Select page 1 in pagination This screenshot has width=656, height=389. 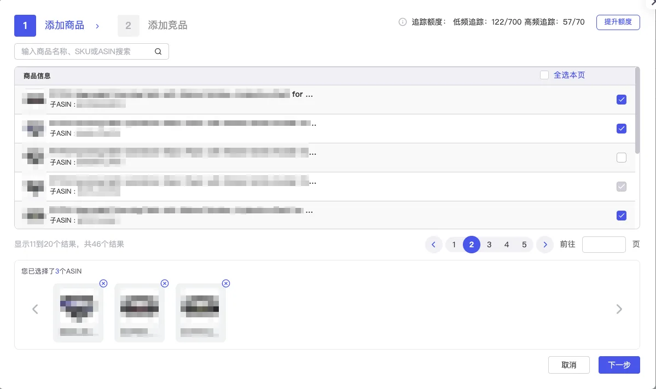click(454, 245)
